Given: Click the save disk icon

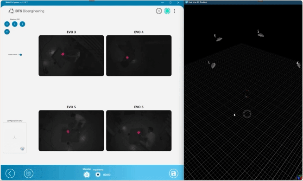Looking at the screenshot, I should coord(174,174).
